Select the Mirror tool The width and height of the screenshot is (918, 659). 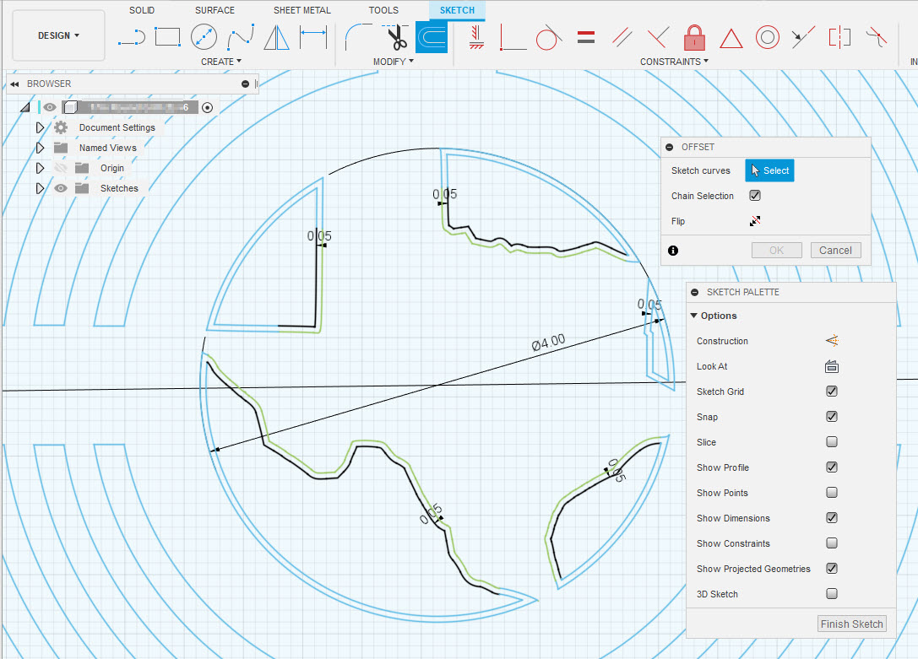tap(275, 37)
